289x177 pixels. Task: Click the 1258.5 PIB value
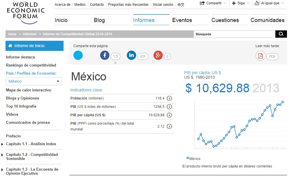(x=159, y=107)
